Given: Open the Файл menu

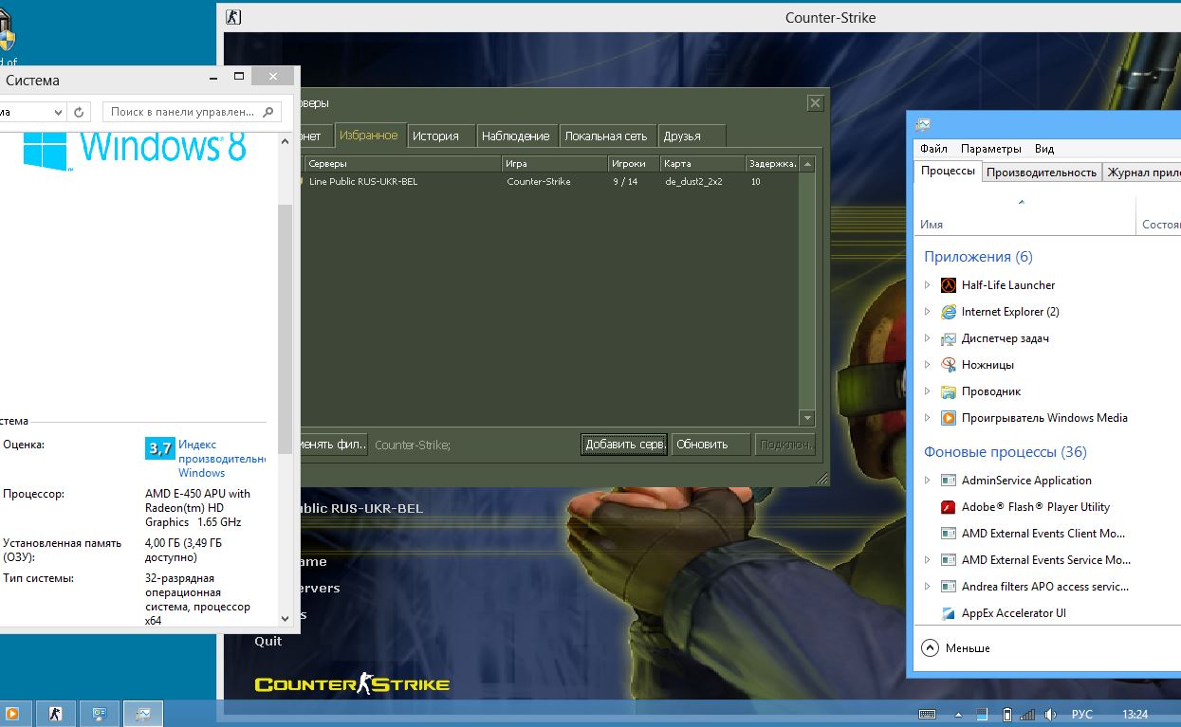Looking at the screenshot, I should click(933, 149).
